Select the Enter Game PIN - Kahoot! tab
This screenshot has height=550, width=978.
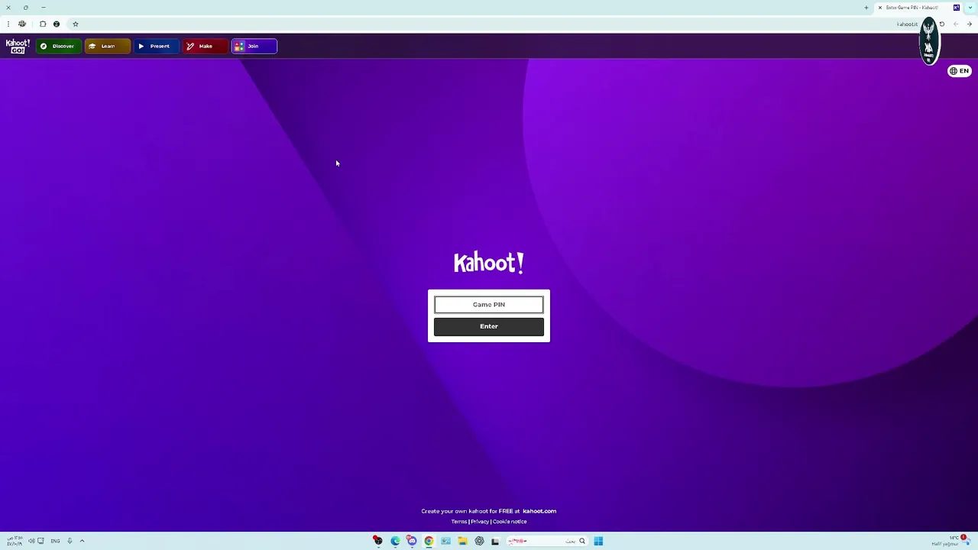919,8
